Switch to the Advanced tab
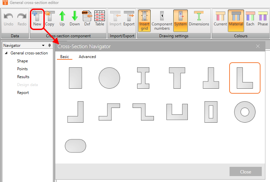The height and width of the screenshot is (182, 270). (87, 57)
